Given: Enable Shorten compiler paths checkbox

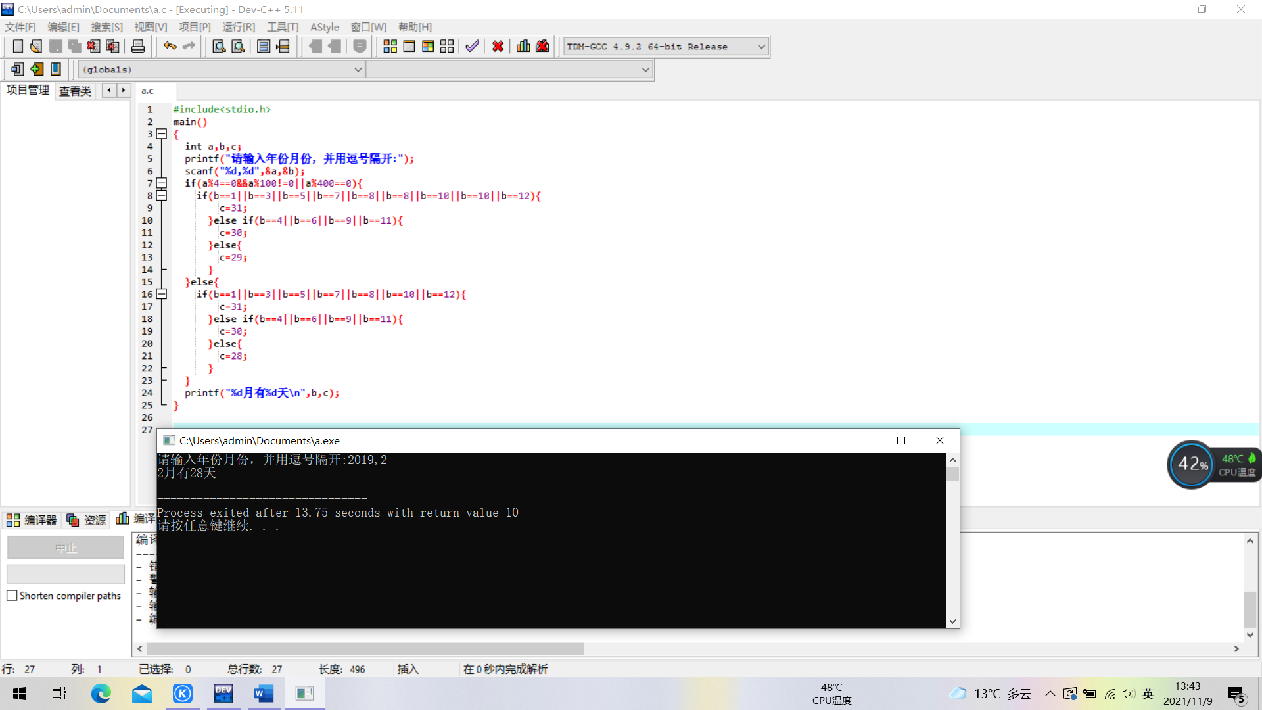Looking at the screenshot, I should point(12,596).
